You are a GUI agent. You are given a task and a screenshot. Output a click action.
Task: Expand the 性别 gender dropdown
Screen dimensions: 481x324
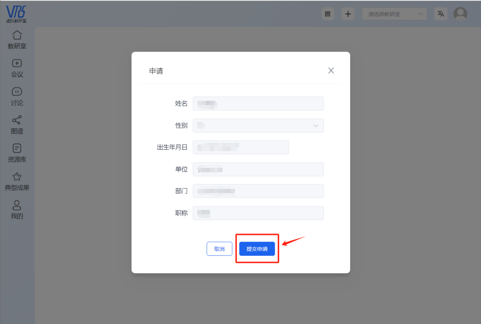(x=258, y=126)
